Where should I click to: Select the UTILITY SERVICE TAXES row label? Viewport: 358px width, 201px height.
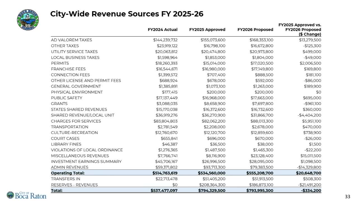click(x=74, y=52)
